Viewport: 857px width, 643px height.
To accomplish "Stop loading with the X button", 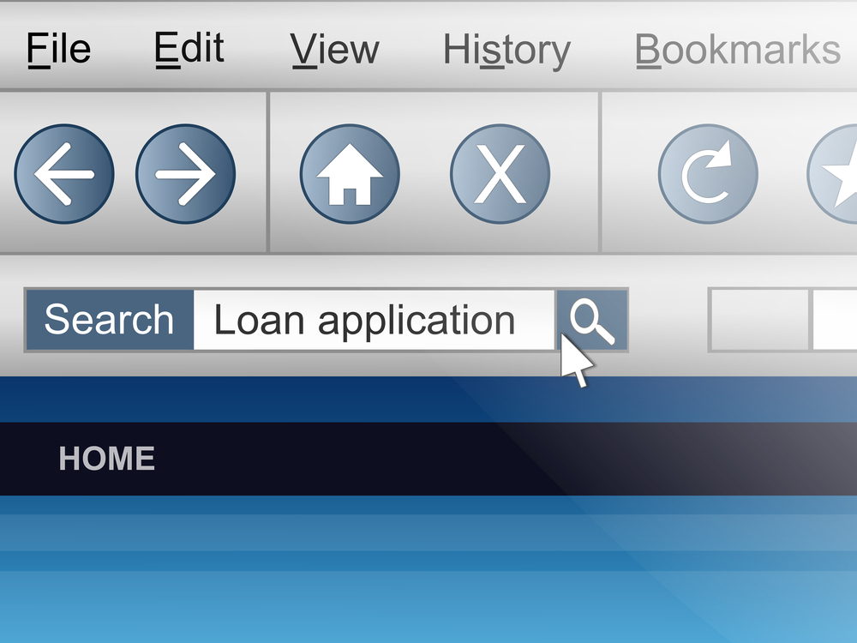I will pyautogui.click(x=500, y=174).
